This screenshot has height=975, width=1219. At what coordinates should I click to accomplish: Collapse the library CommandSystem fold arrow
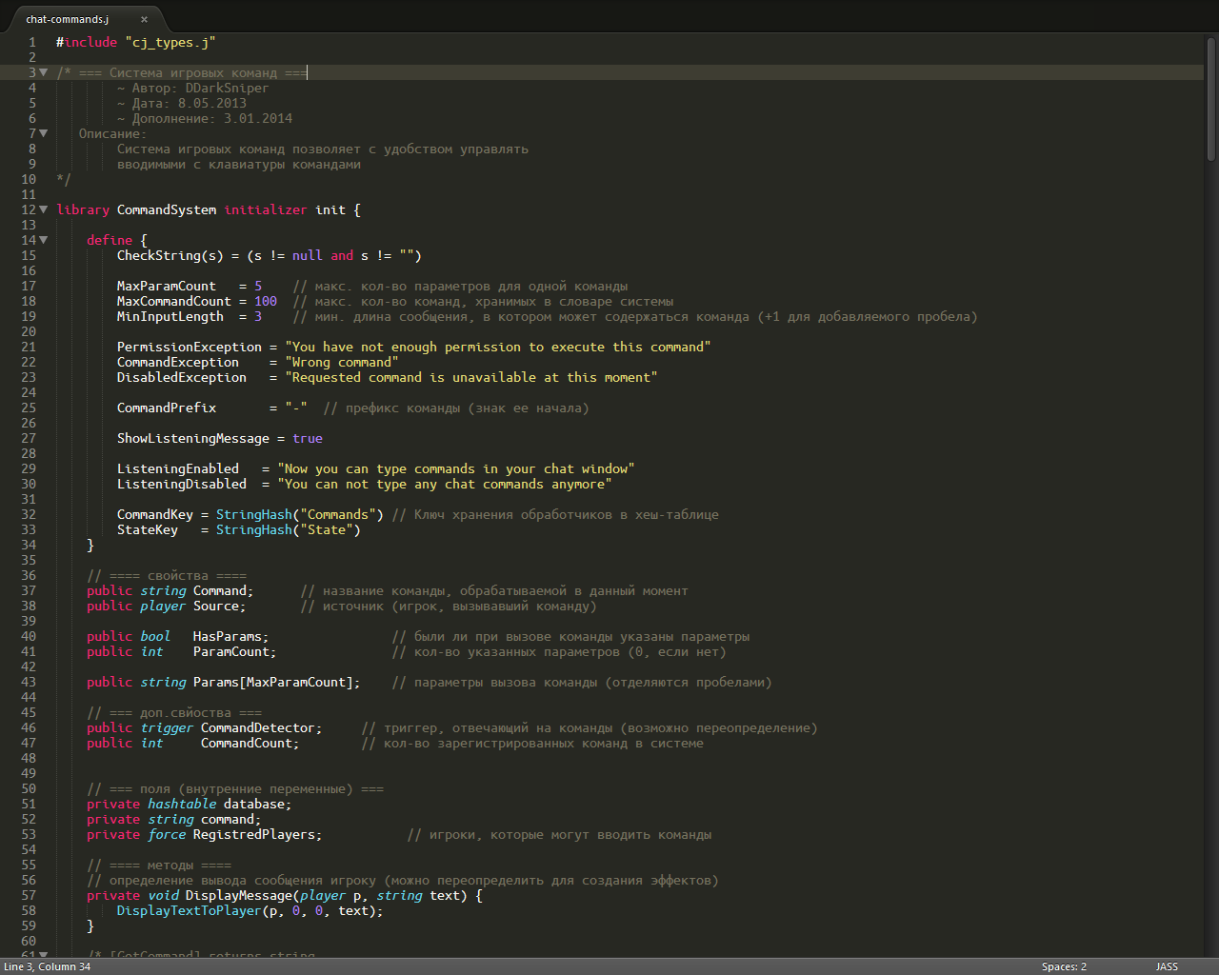[43, 209]
